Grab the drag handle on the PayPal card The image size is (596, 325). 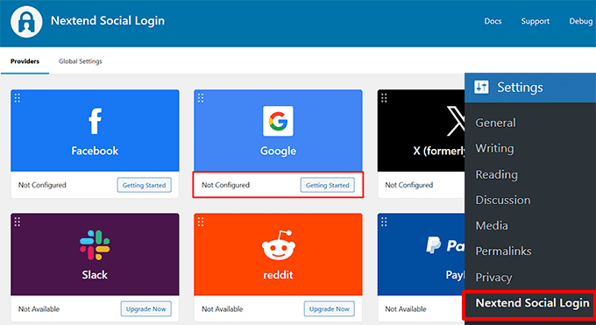(x=384, y=222)
